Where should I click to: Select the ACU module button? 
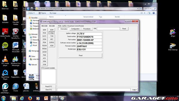pyautogui.click(x=44, y=58)
